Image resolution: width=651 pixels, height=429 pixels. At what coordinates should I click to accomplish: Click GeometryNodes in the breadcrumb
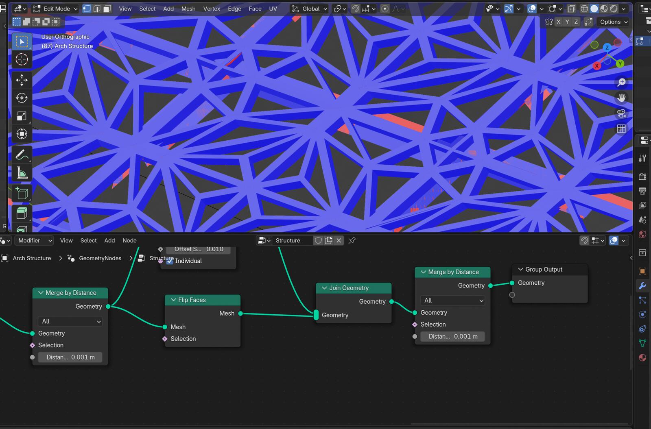[x=100, y=258]
